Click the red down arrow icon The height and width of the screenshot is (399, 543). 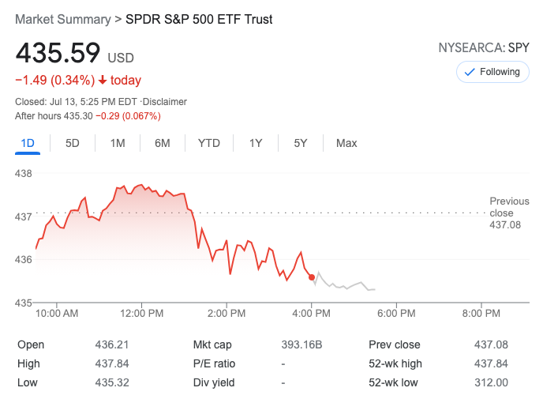tap(103, 81)
